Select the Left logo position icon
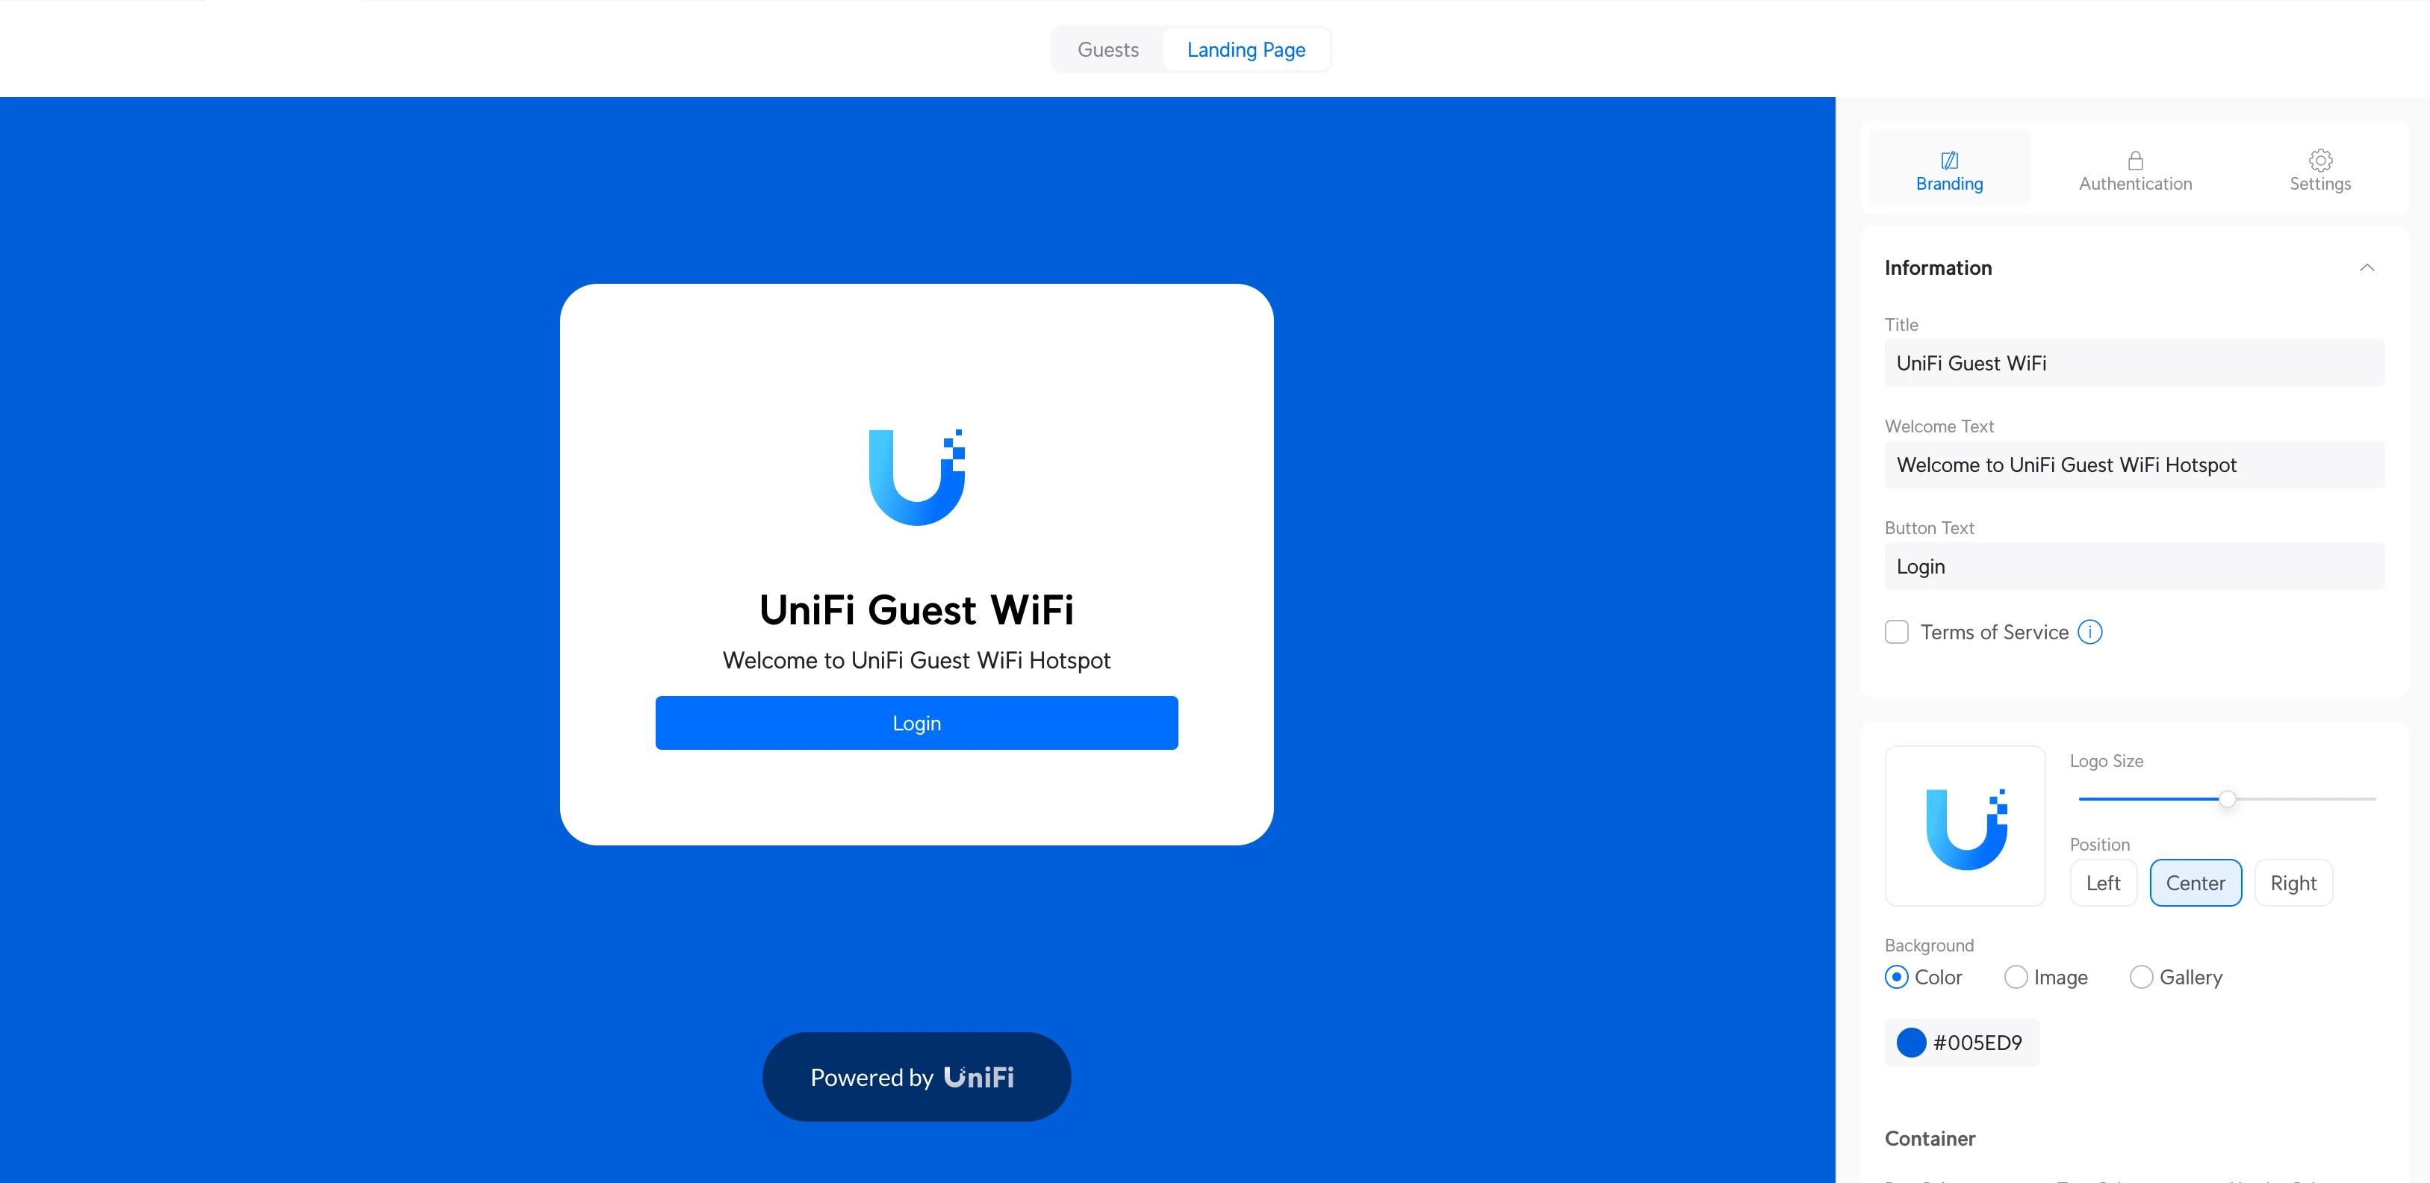Image resolution: width=2430 pixels, height=1183 pixels. 2104,882
